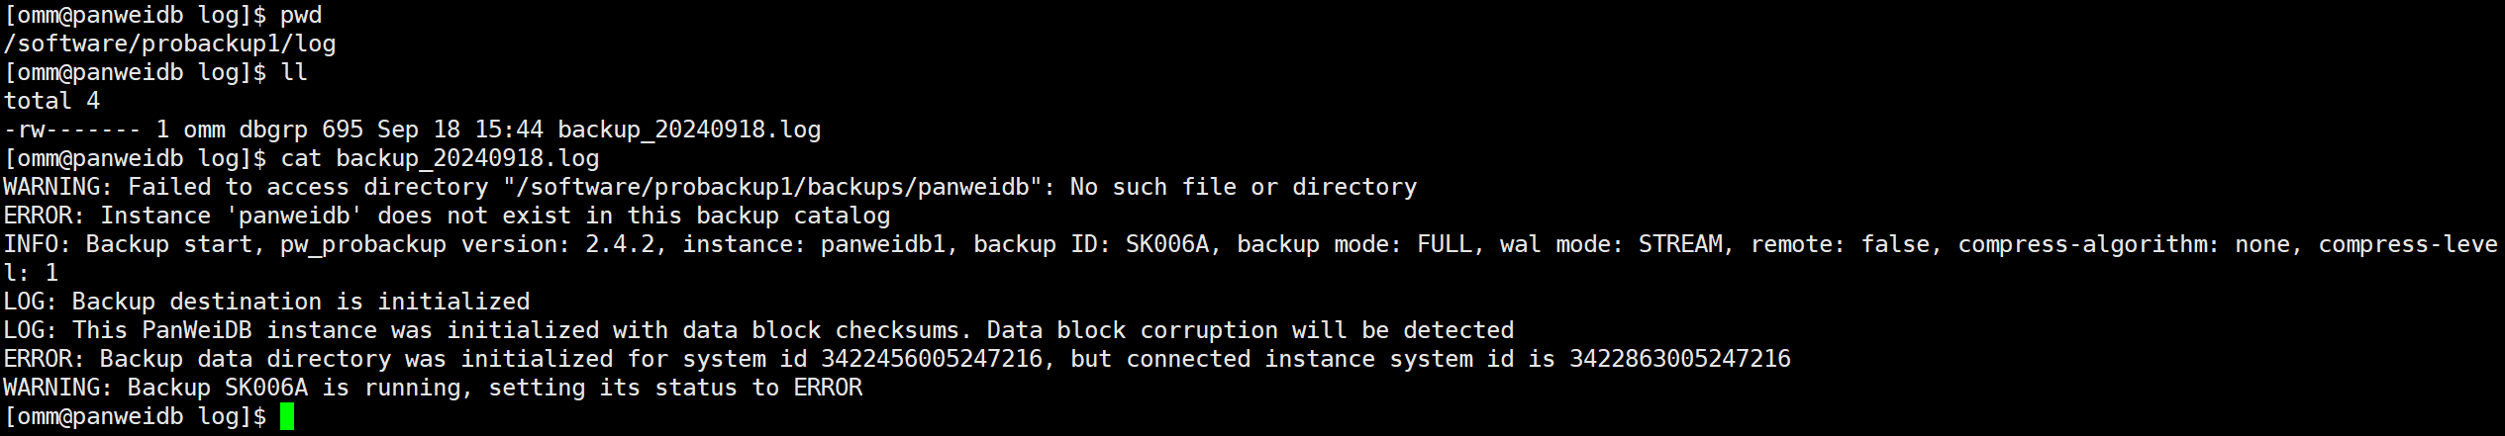The height and width of the screenshot is (436, 2505).
Task: Click "No such file or directory" text
Action: [x=1244, y=188]
